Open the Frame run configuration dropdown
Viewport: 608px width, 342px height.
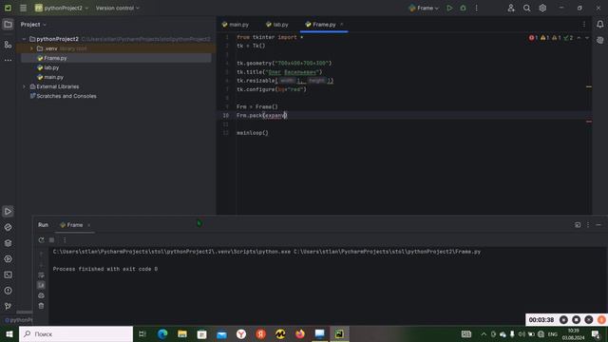424,8
